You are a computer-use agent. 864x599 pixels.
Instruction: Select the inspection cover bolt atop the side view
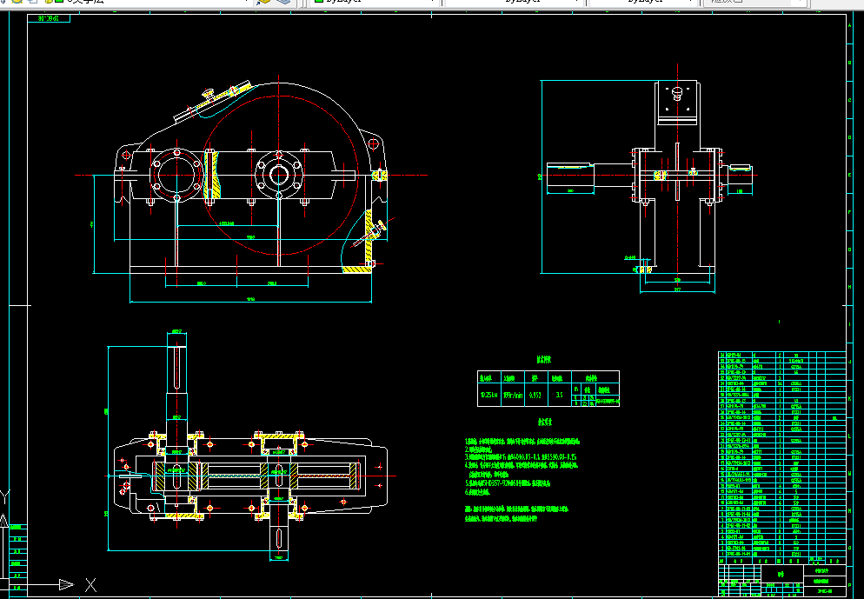677,92
